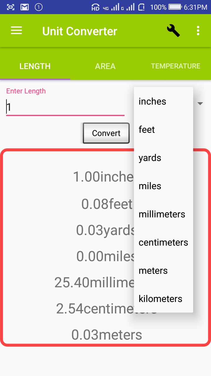Open the navigation drawer menu
Viewport: 211px width, 376px height.
(16, 31)
